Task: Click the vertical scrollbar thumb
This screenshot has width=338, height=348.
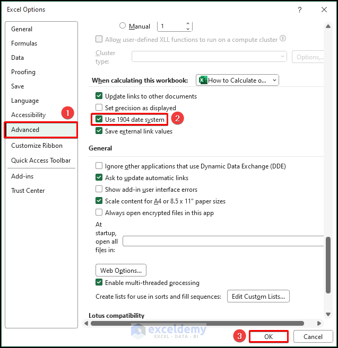Action: point(328,265)
